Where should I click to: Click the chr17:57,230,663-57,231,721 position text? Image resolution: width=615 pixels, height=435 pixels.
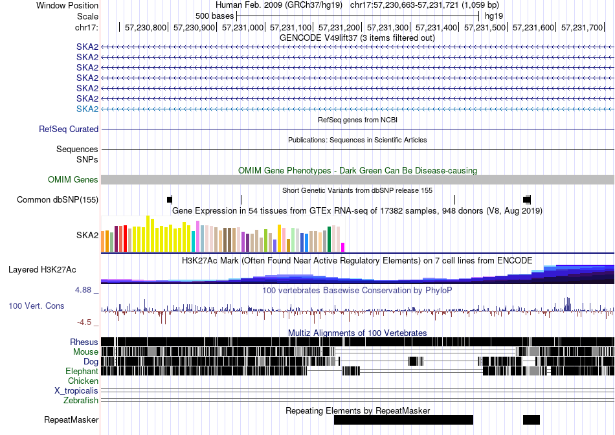point(425,5)
